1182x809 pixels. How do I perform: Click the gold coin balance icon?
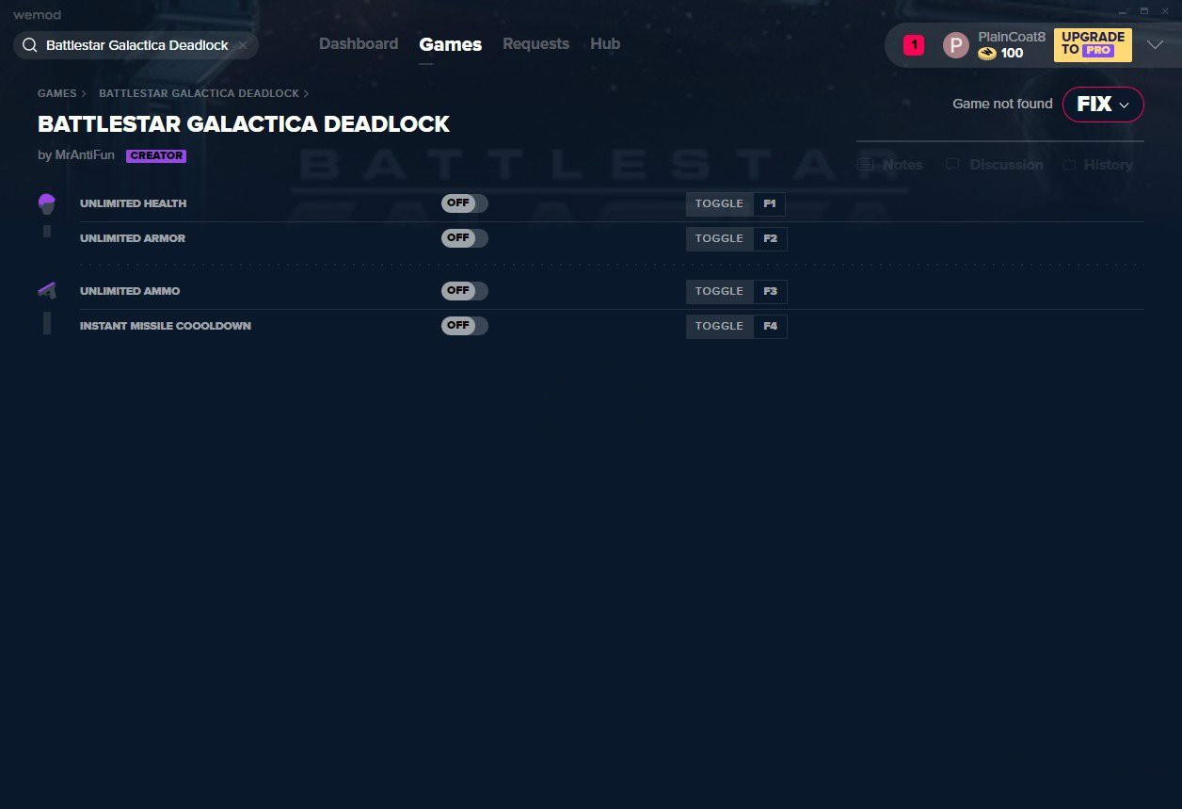987,54
